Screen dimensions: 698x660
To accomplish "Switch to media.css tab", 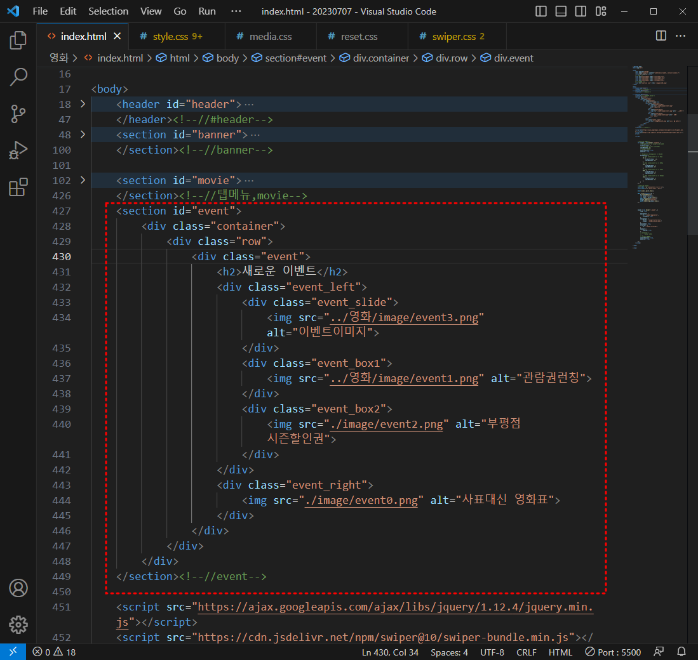I will click(271, 36).
